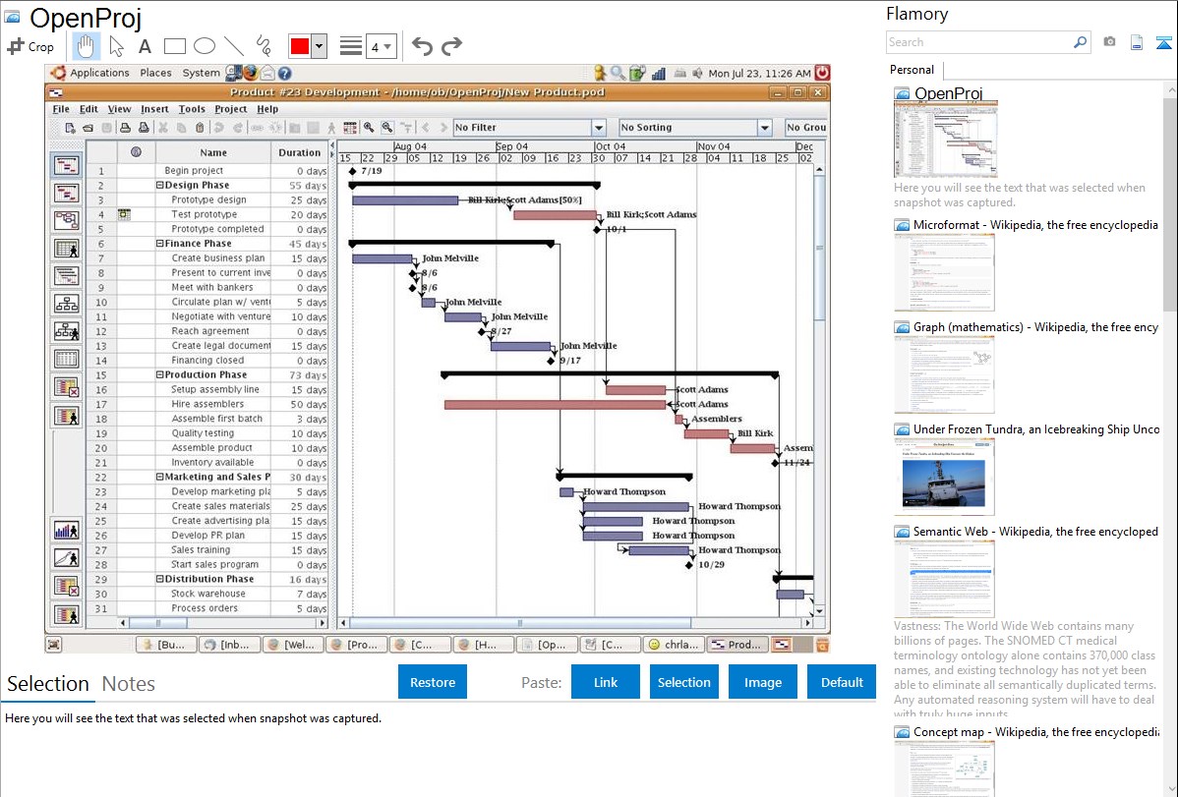Open the Concept map snapshot title
The image size is (1178, 797).
pyautogui.click(x=1036, y=731)
